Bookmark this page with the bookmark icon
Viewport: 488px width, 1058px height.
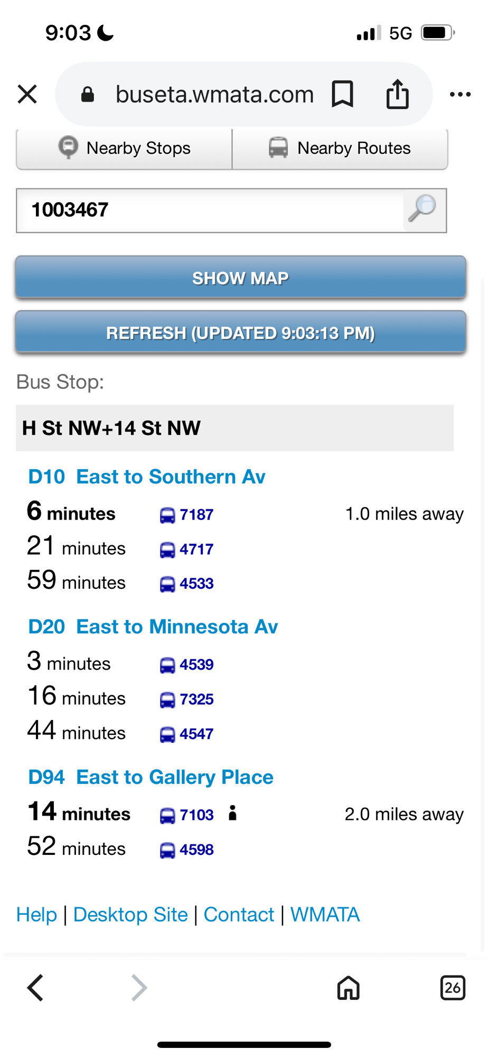click(x=342, y=95)
